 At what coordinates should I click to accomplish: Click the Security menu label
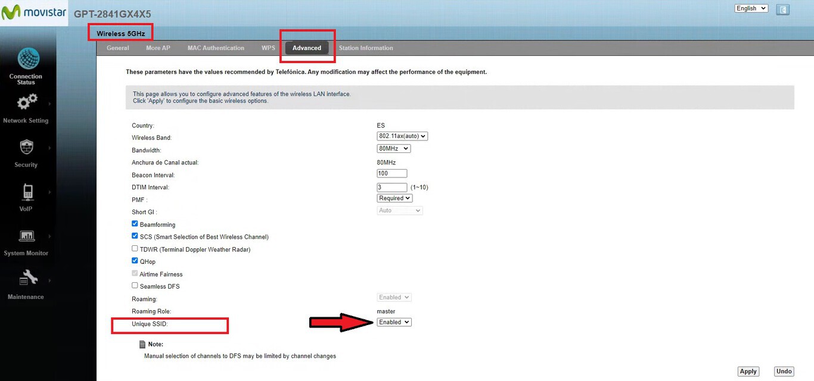pyautogui.click(x=26, y=164)
